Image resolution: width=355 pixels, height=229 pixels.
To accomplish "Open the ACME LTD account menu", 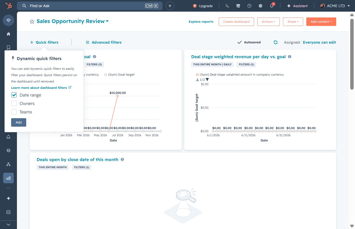I will tap(335, 6).
